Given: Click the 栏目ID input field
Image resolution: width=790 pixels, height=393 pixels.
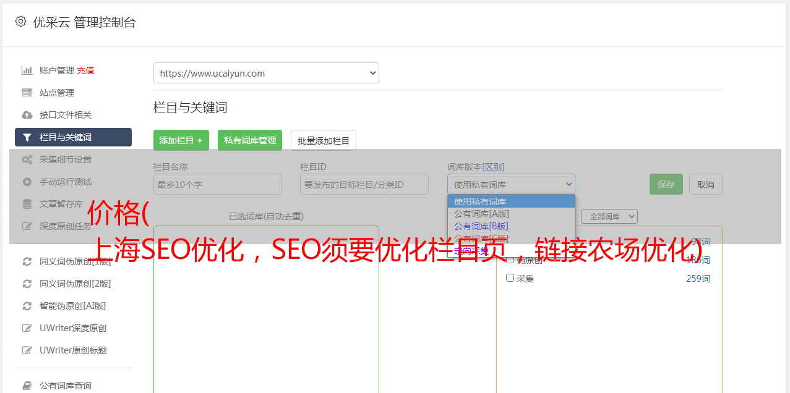Looking at the screenshot, I should pos(364,184).
